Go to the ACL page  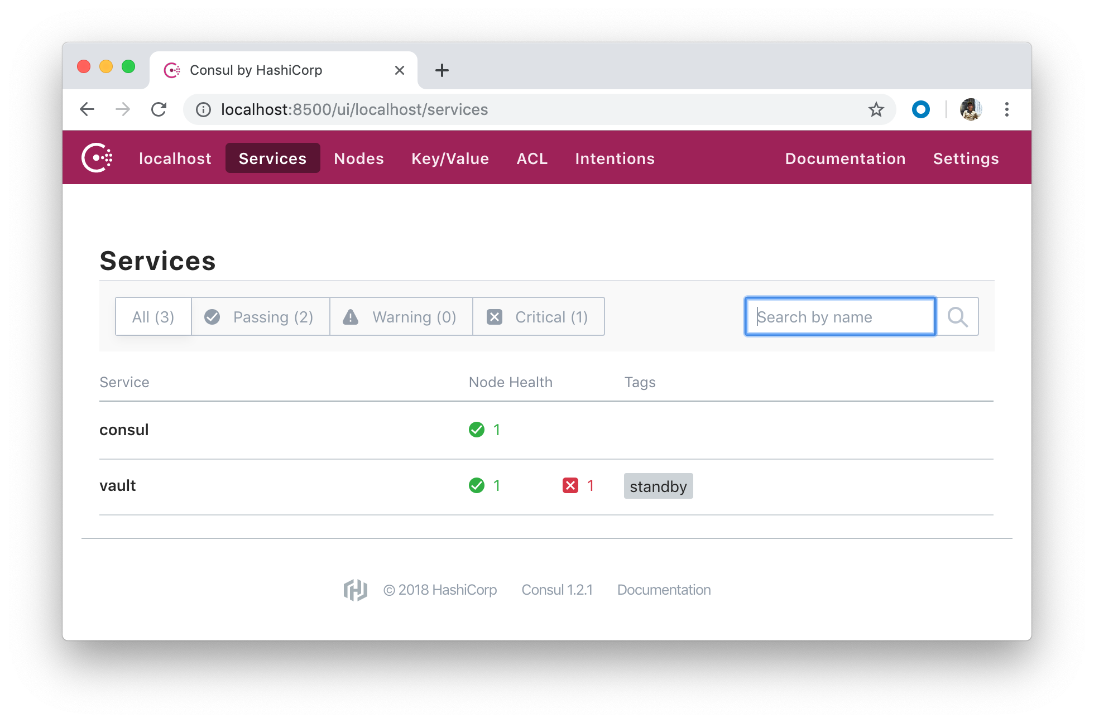(532, 158)
